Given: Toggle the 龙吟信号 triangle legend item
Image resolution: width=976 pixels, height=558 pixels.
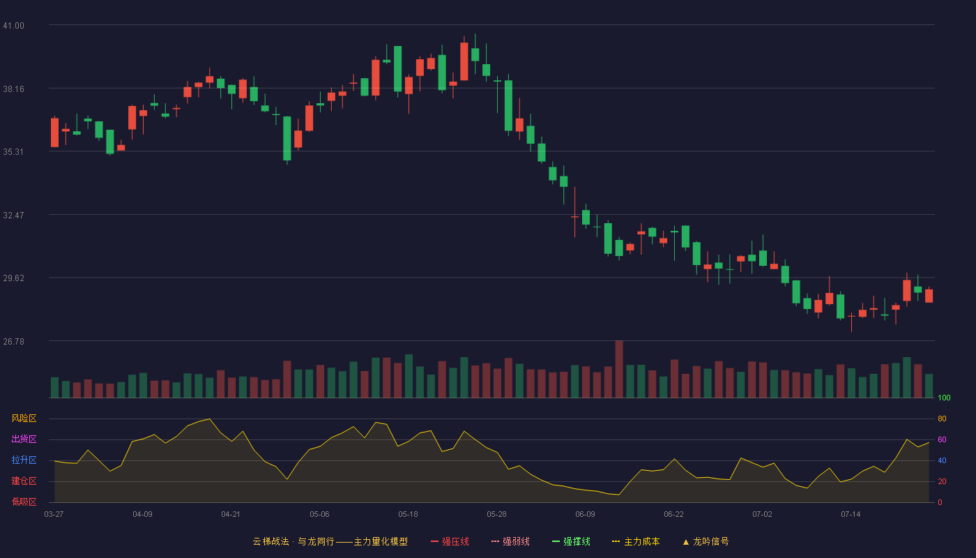Looking at the screenshot, I should pos(706,541).
